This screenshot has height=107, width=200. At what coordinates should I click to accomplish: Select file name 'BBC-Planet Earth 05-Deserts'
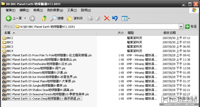pos(37,73)
